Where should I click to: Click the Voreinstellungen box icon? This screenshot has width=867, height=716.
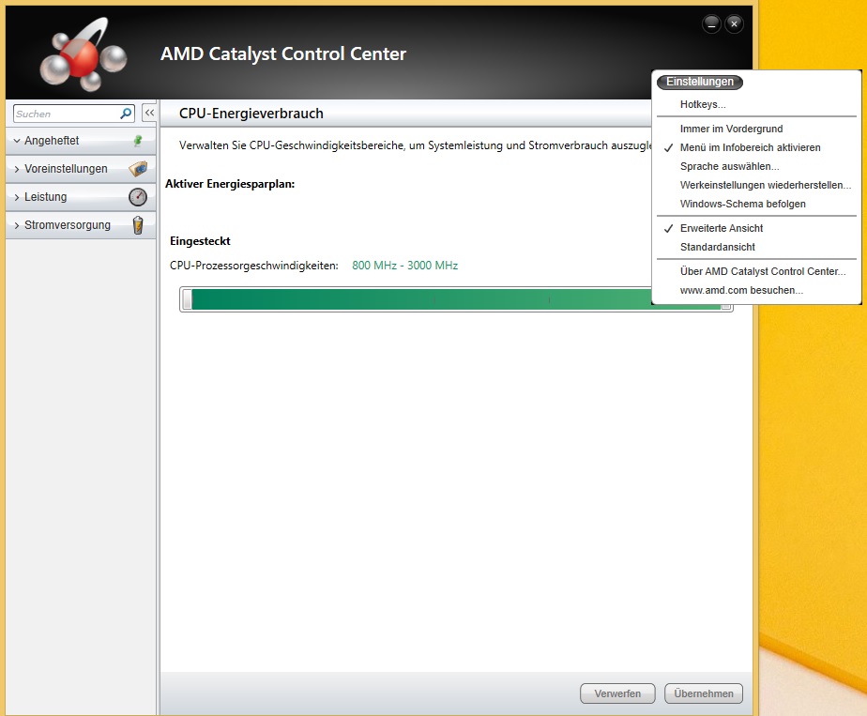click(x=138, y=169)
